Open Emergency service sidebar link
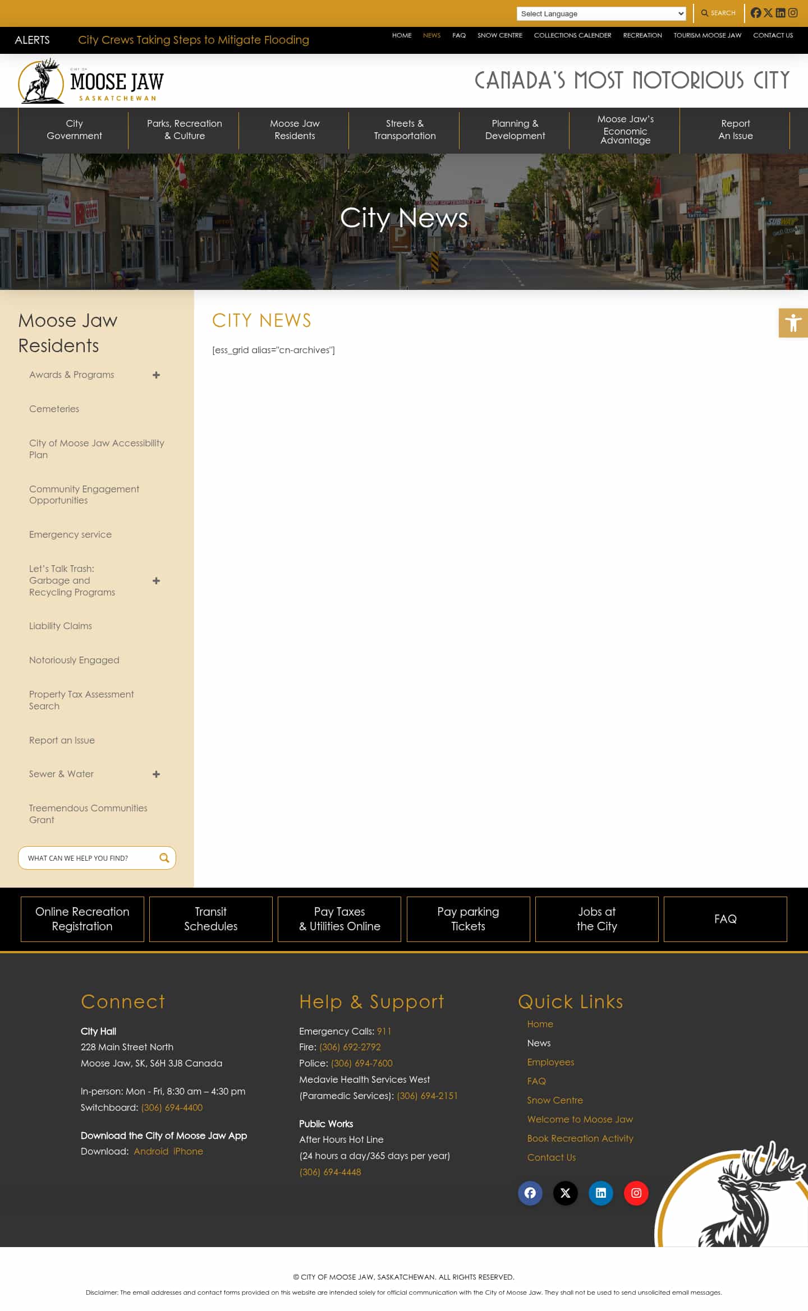Viewport: 808px width, 1311px height. [70, 534]
